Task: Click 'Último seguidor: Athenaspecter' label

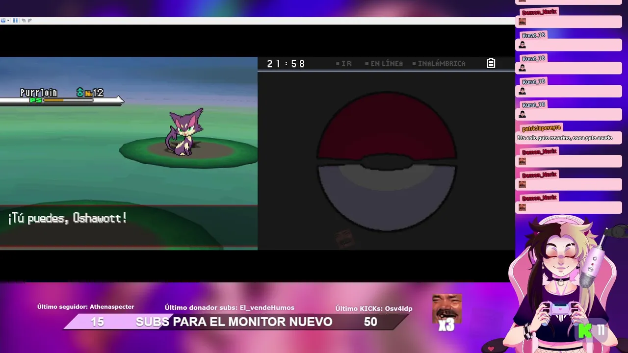Action: click(x=86, y=307)
